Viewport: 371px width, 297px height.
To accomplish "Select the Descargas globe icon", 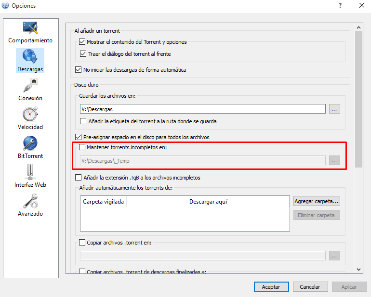I will pyautogui.click(x=30, y=56).
